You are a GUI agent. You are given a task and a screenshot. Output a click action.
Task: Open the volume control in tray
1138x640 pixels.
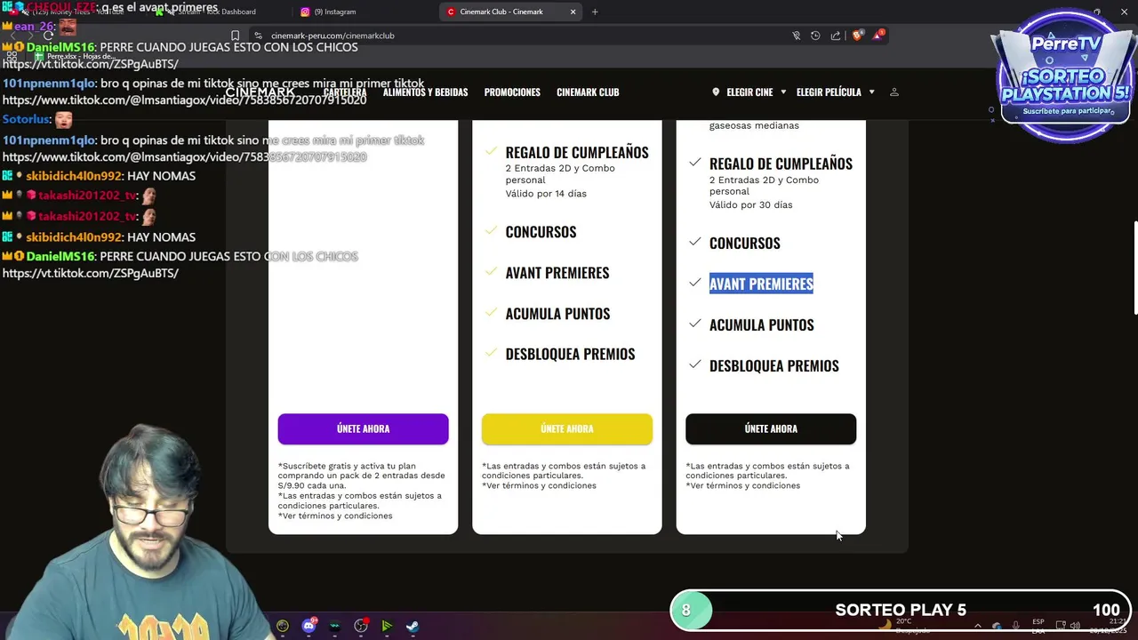[x=1075, y=626]
